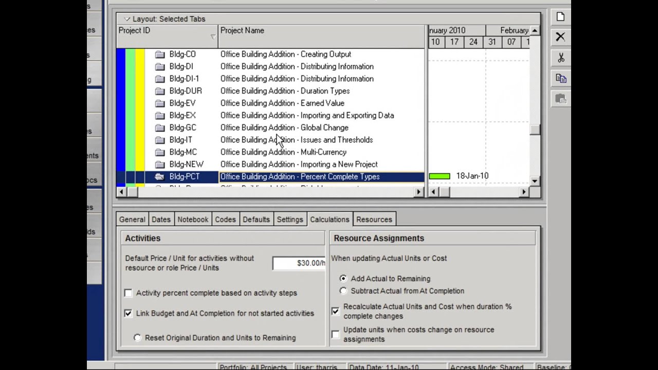658x370 pixels.
Task: Click the vertical scrollbar thumb in Gantt
Action: pos(535,129)
